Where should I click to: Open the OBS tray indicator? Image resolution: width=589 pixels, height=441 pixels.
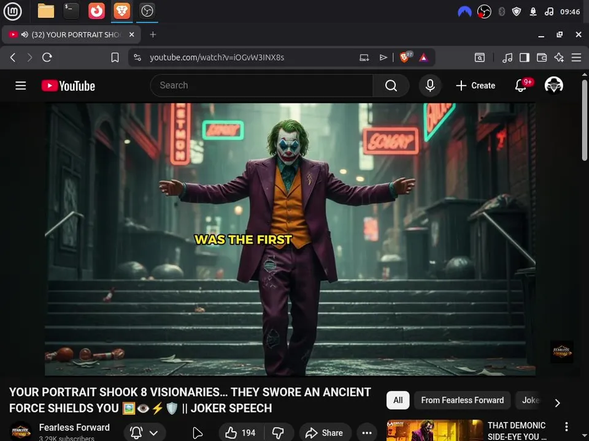click(x=484, y=12)
